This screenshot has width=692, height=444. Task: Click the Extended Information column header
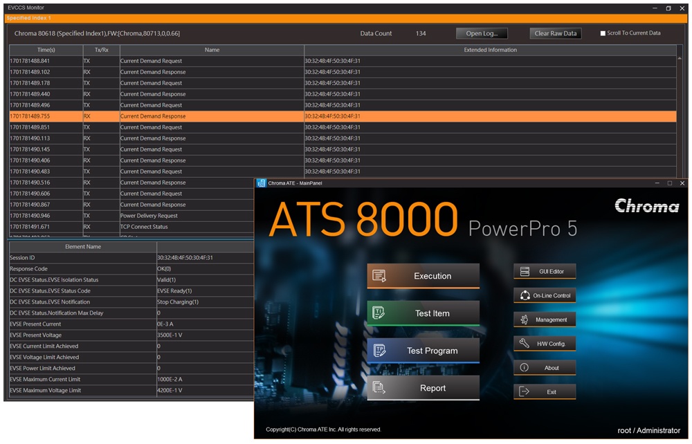tap(490, 50)
